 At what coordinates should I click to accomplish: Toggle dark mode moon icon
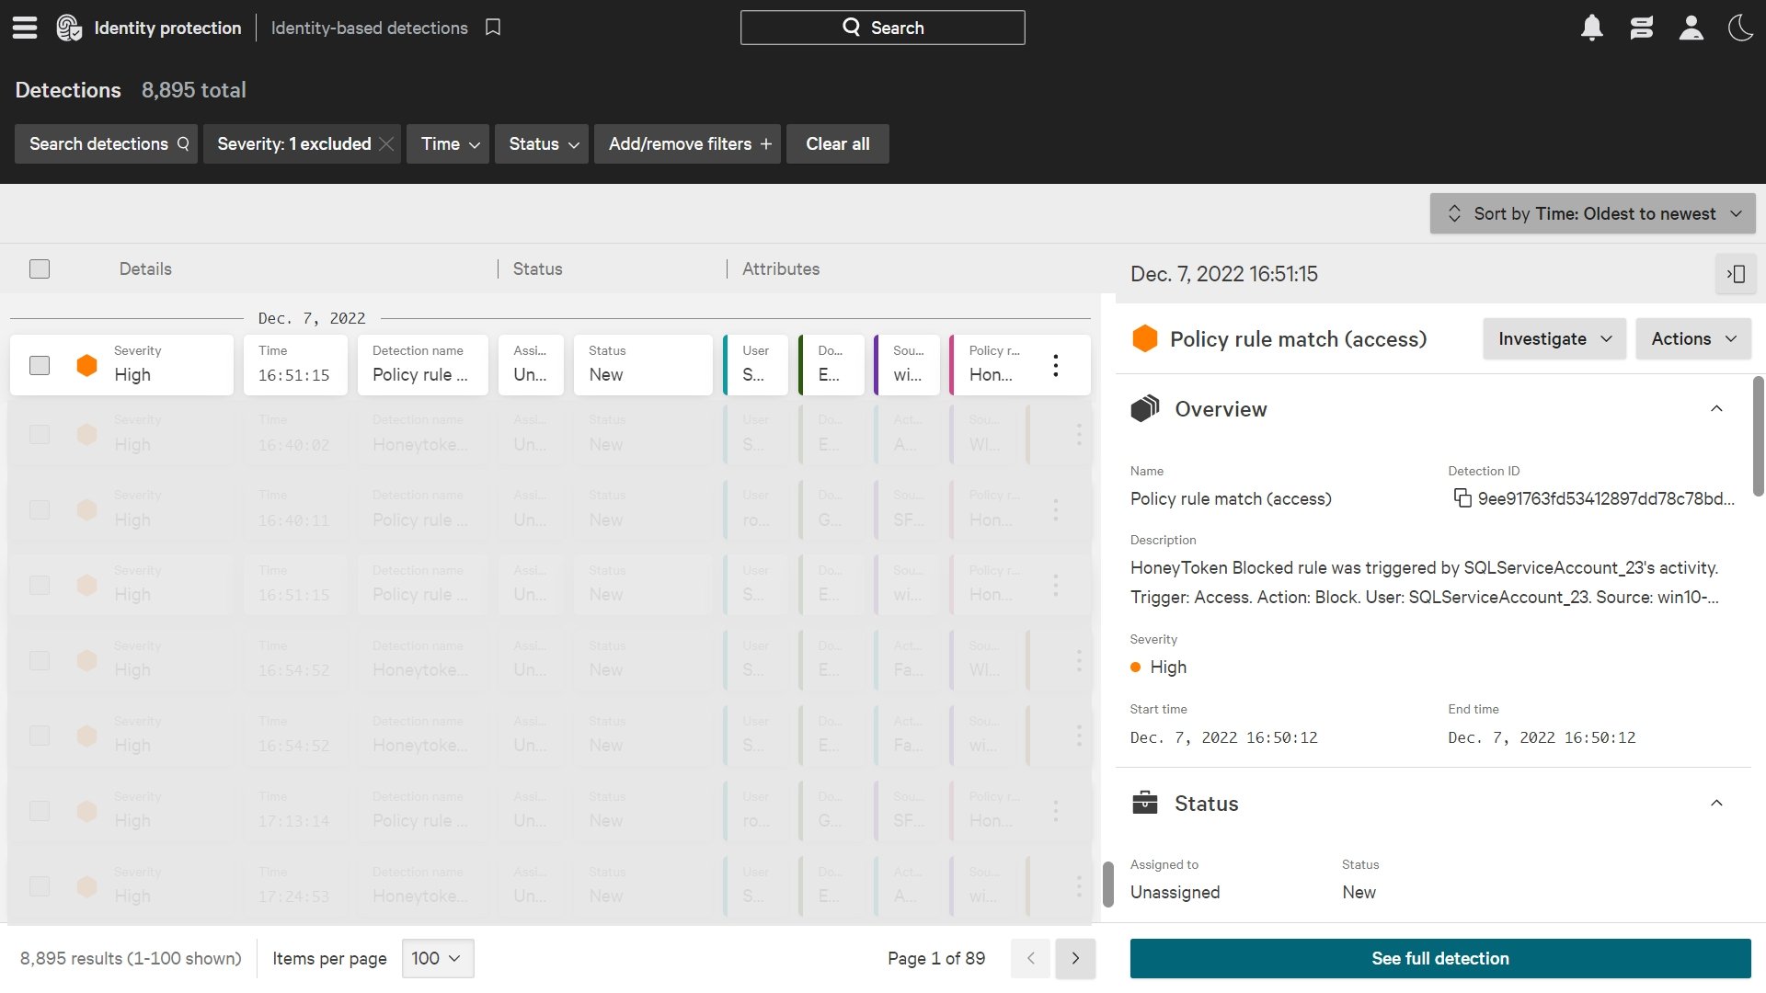[1740, 28]
